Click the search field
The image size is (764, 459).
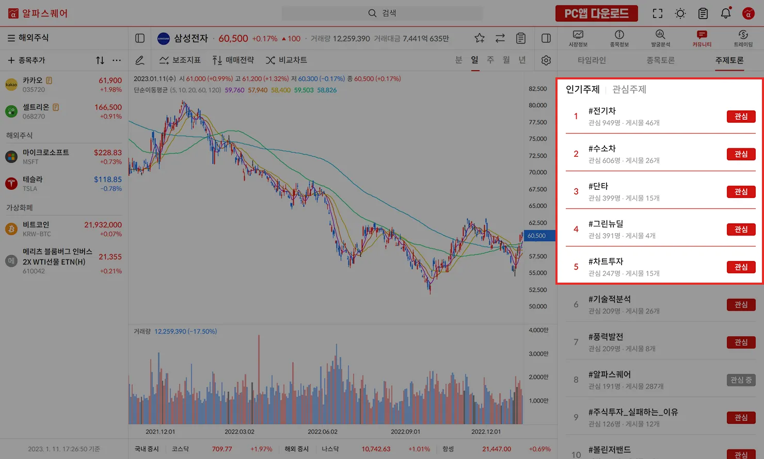tap(382, 13)
